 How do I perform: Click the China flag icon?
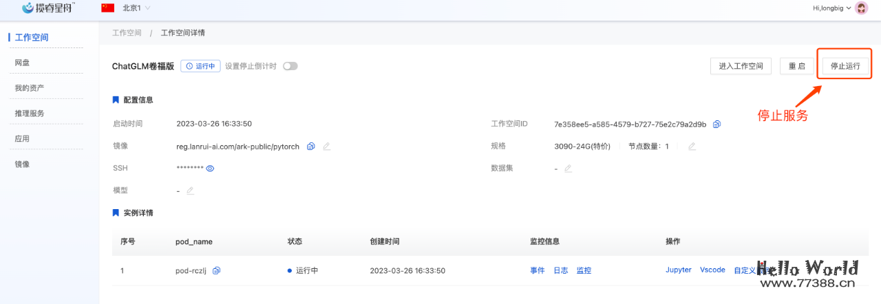[107, 8]
